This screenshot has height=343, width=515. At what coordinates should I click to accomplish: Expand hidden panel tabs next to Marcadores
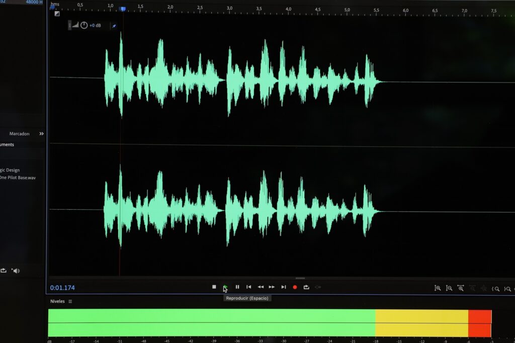[41, 134]
